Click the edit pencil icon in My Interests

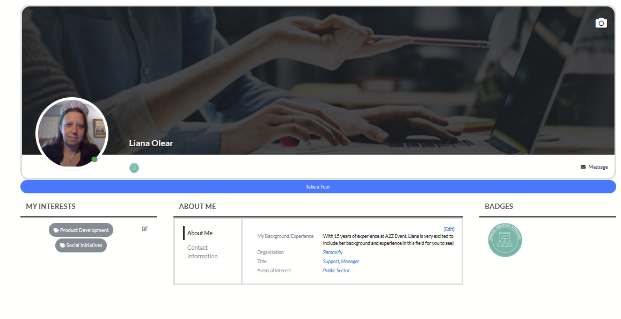145,229
